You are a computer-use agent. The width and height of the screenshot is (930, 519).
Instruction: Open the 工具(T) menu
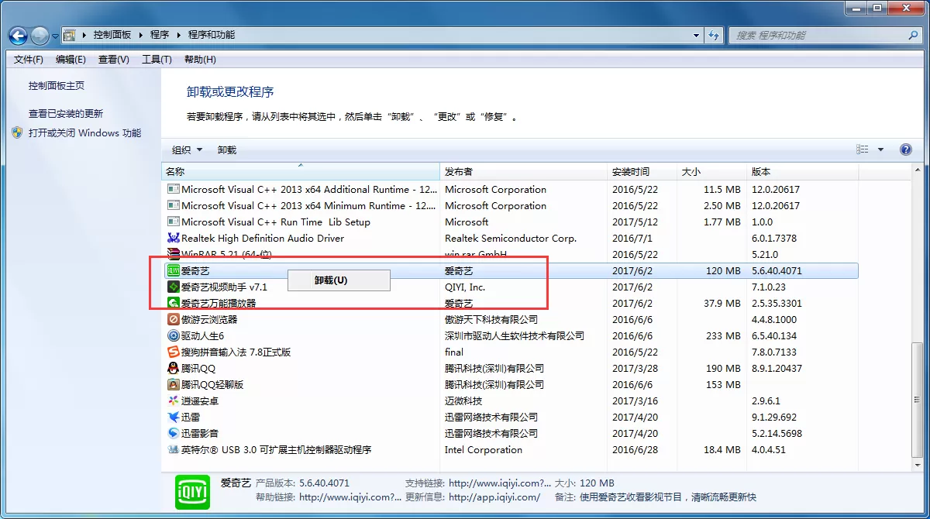157,60
